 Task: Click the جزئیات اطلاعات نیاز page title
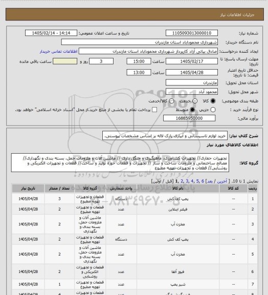click(x=237, y=15)
